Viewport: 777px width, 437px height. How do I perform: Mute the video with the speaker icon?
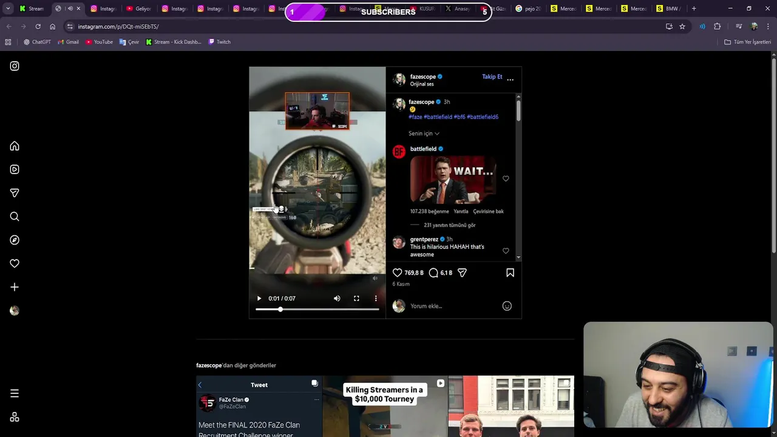(x=337, y=299)
